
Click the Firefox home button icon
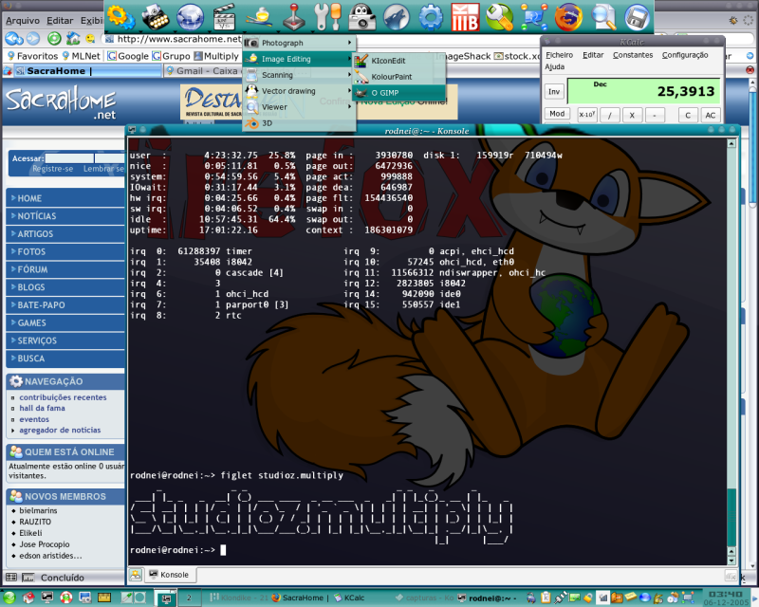[73, 38]
